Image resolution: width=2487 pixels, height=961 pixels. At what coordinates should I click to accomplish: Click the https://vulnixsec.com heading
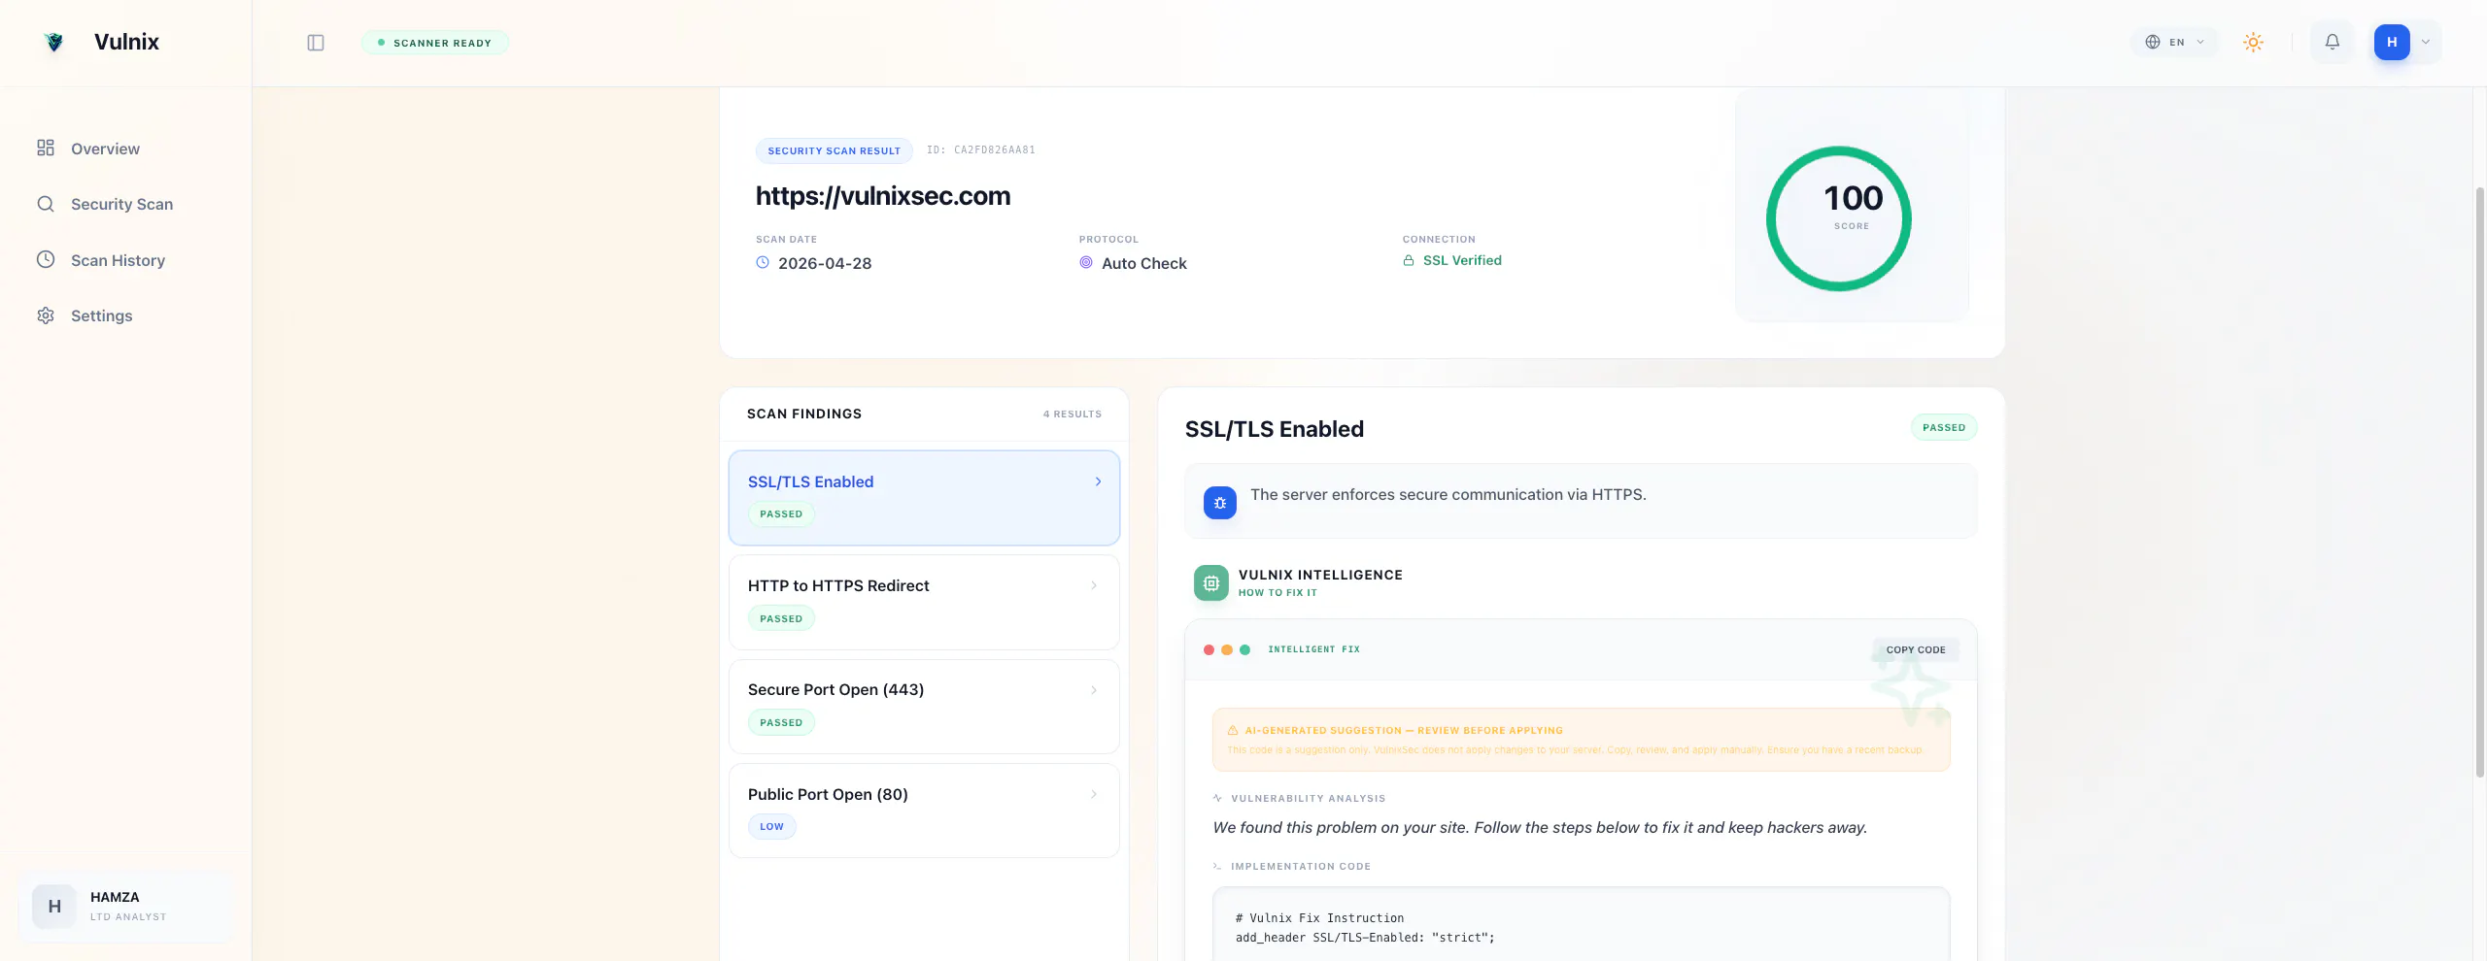[883, 196]
